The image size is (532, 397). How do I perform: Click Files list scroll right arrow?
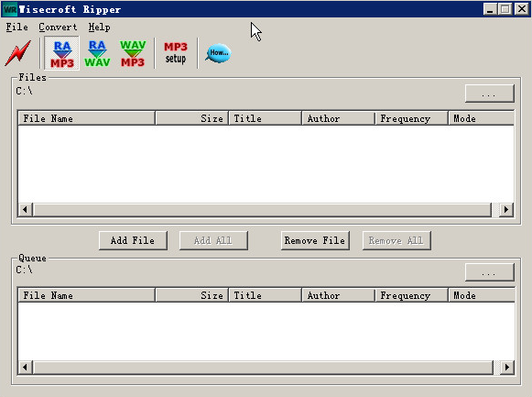pyautogui.click(x=506, y=209)
